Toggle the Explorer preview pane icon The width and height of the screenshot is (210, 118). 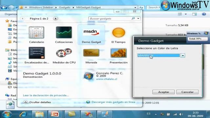(x=195, y=14)
